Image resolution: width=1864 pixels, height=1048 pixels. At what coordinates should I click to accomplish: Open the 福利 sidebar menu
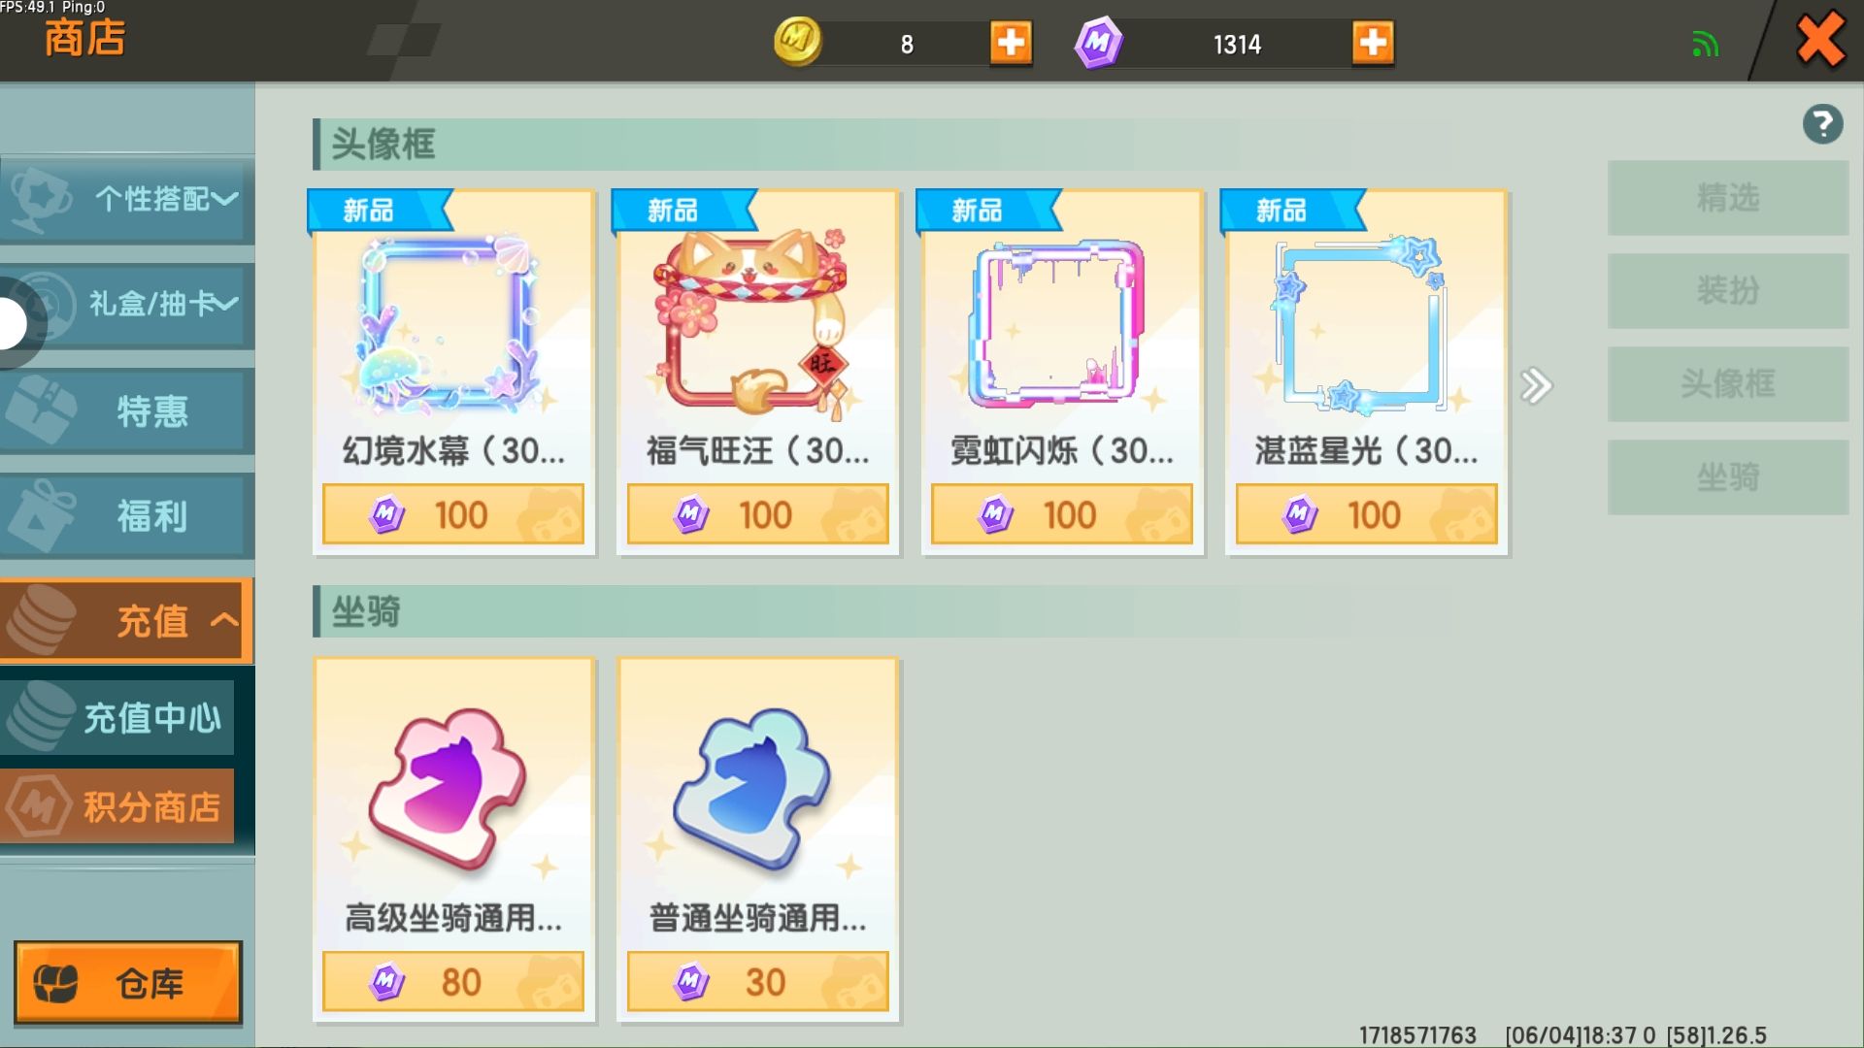[127, 515]
